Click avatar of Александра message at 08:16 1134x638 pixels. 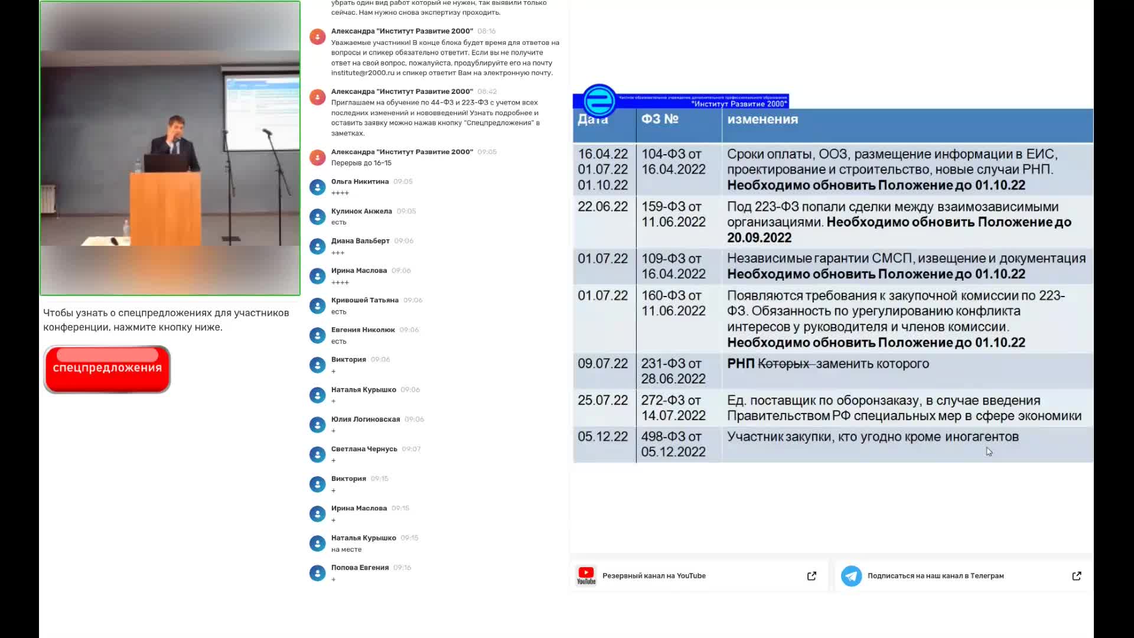(x=317, y=37)
